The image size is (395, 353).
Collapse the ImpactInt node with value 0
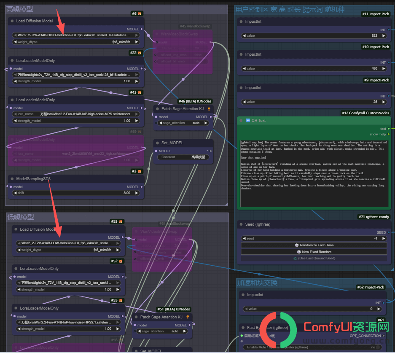[243, 295]
